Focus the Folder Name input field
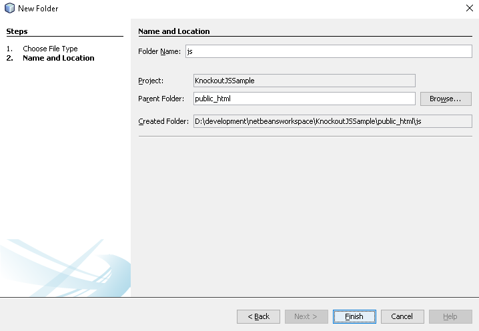The width and height of the screenshot is (479, 331). coord(329,51)
